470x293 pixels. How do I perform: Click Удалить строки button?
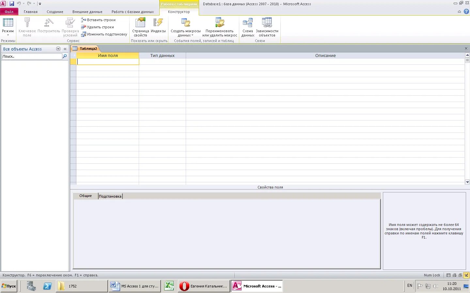pyautogui.click(x=98, y=27)
